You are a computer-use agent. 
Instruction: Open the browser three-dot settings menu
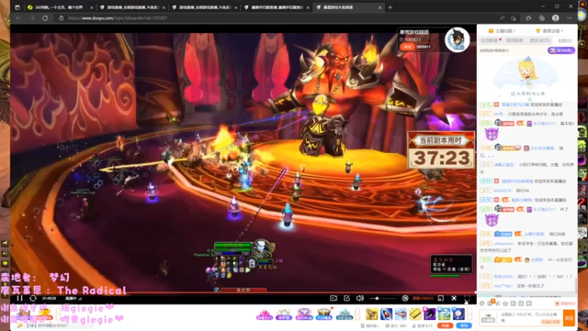[x=569, y=18]
